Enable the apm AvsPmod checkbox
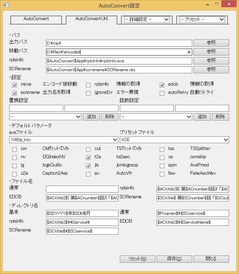Viewport: 239px width, 274px height. pos(162,166)
